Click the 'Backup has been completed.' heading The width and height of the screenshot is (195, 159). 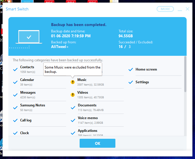(79, 25)
